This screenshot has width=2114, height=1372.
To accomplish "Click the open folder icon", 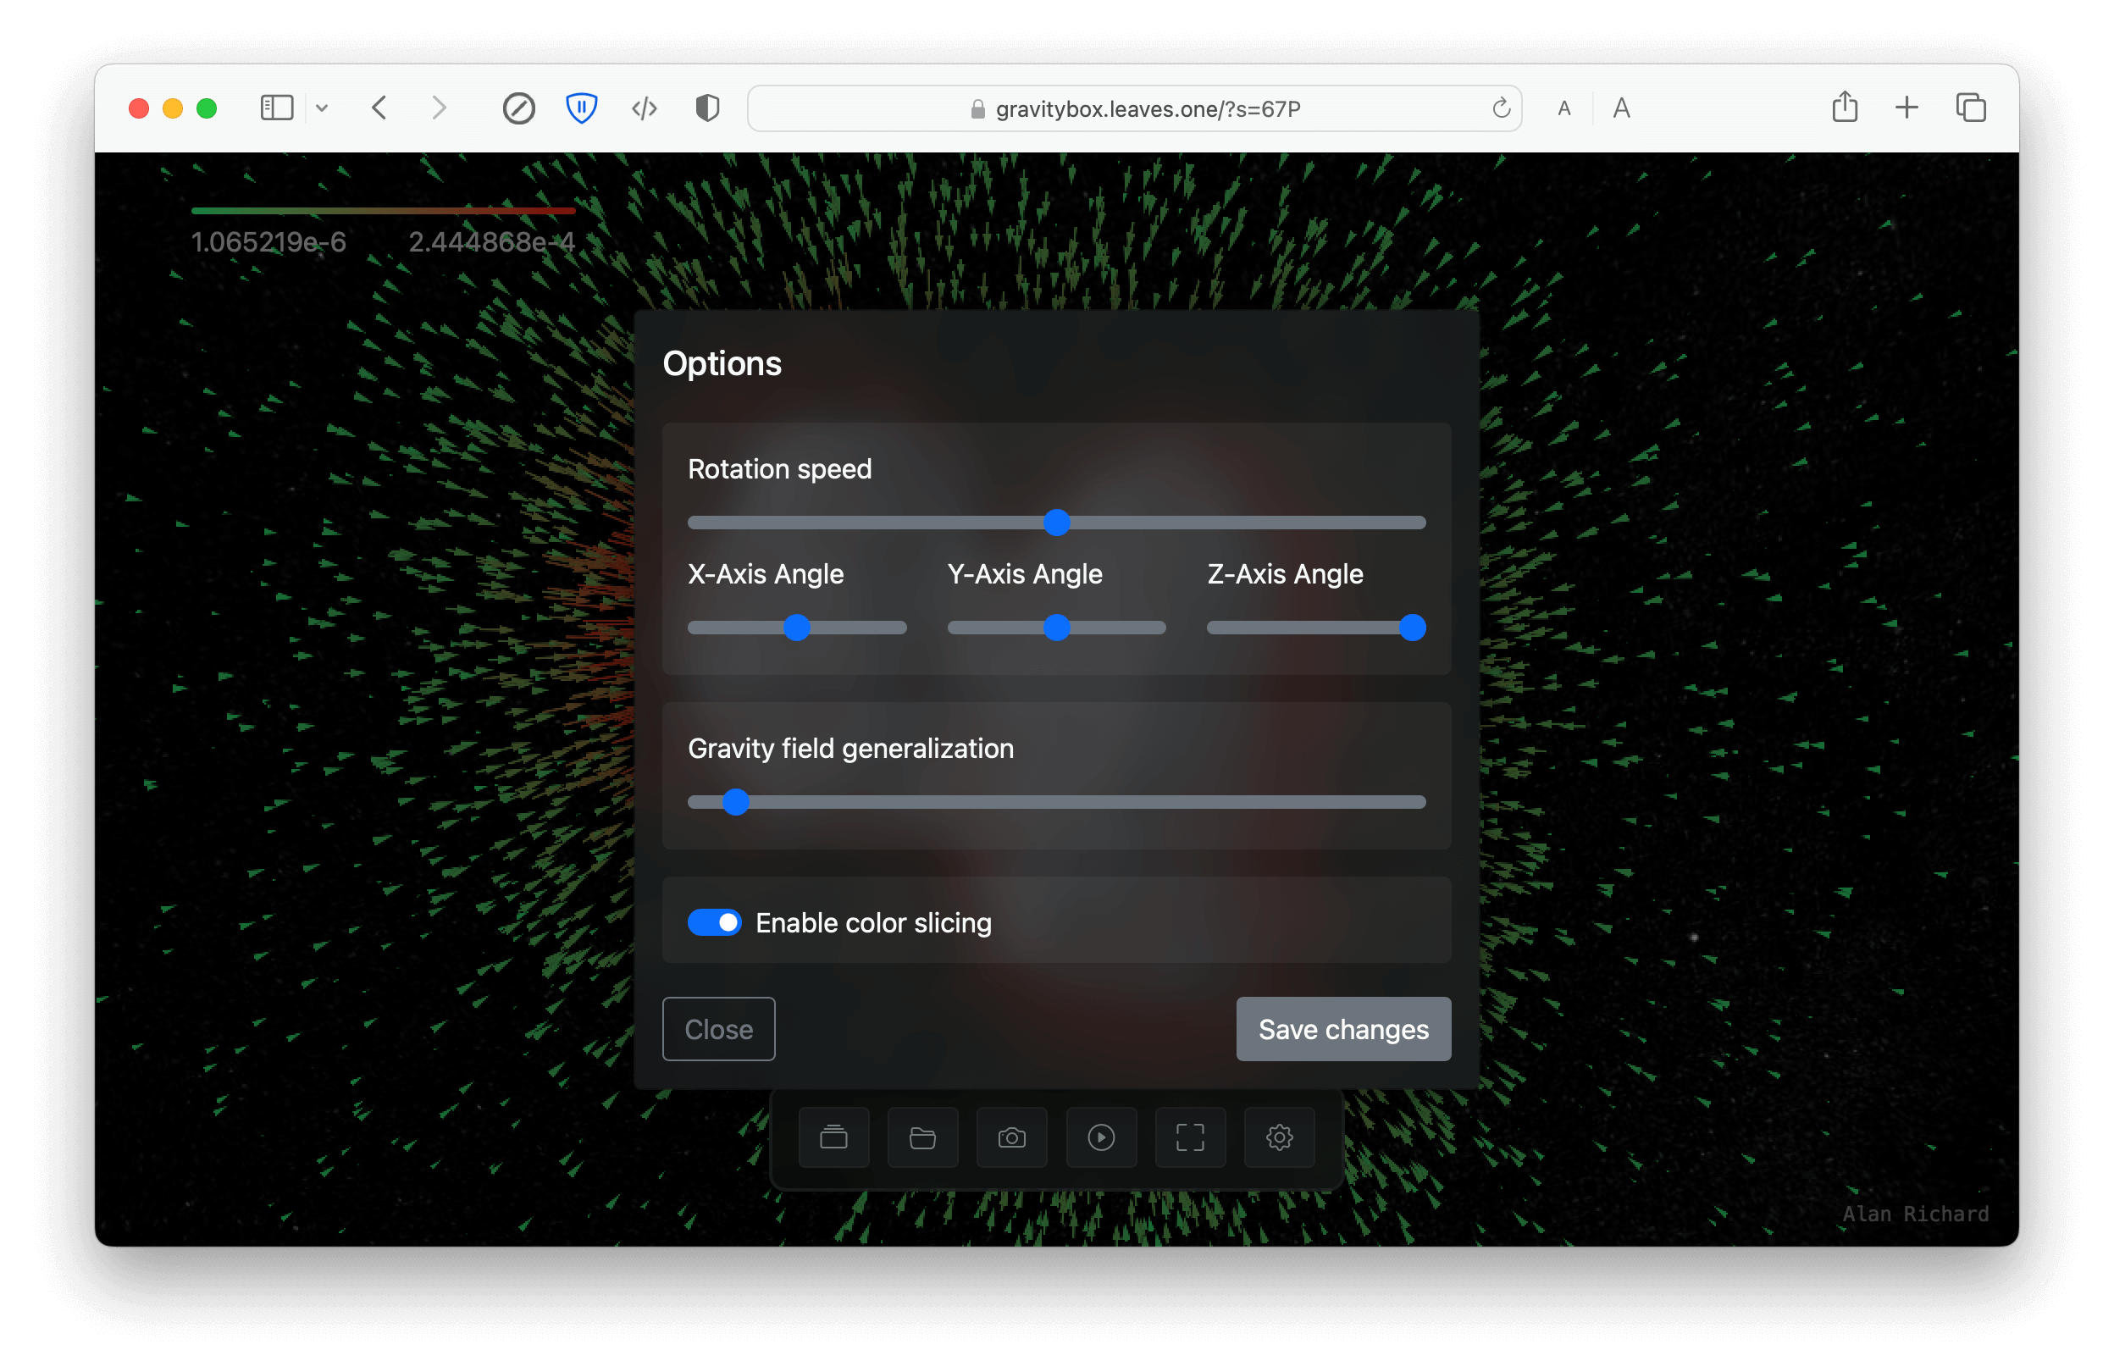I will click(922, 1137).
